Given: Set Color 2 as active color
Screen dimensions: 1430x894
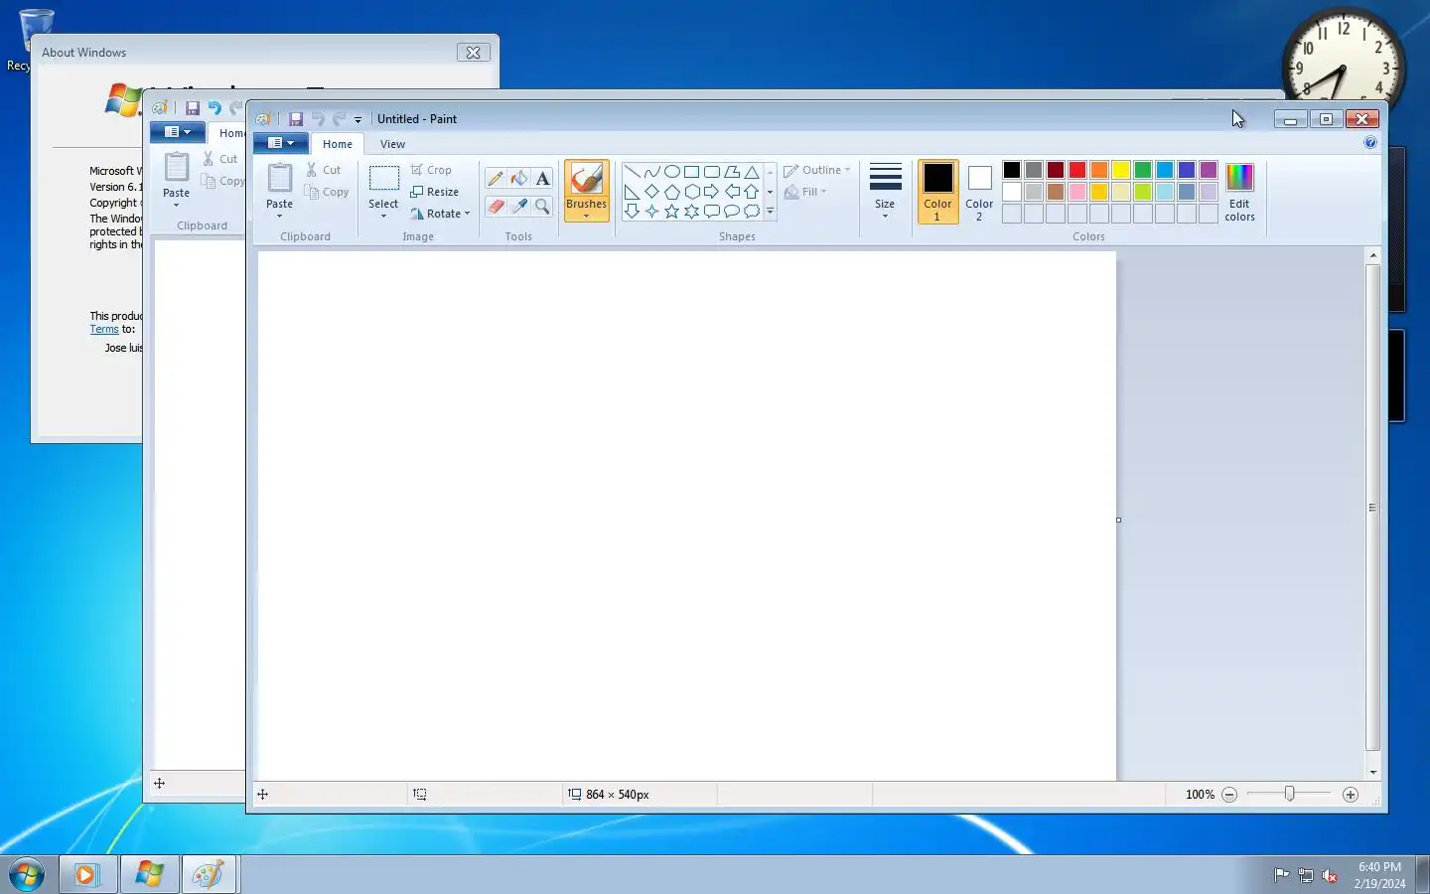Looking at the screenshot, I should [979, 191].
